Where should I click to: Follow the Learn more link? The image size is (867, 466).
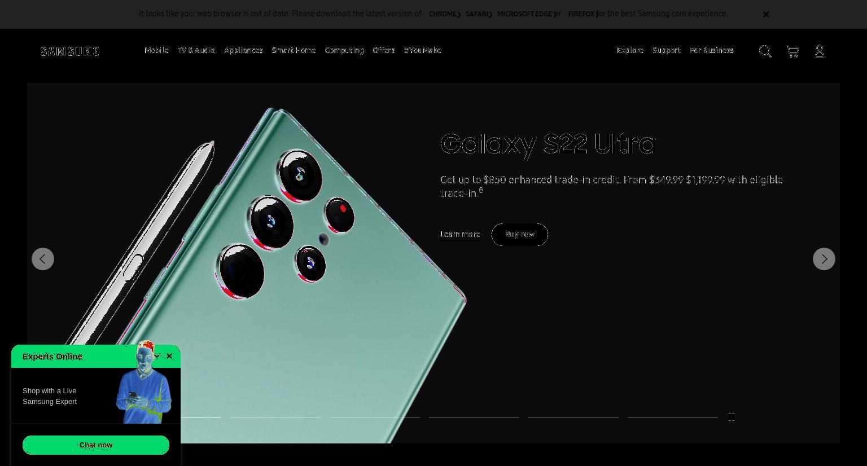pyautogui.click(x=460, y=234)
